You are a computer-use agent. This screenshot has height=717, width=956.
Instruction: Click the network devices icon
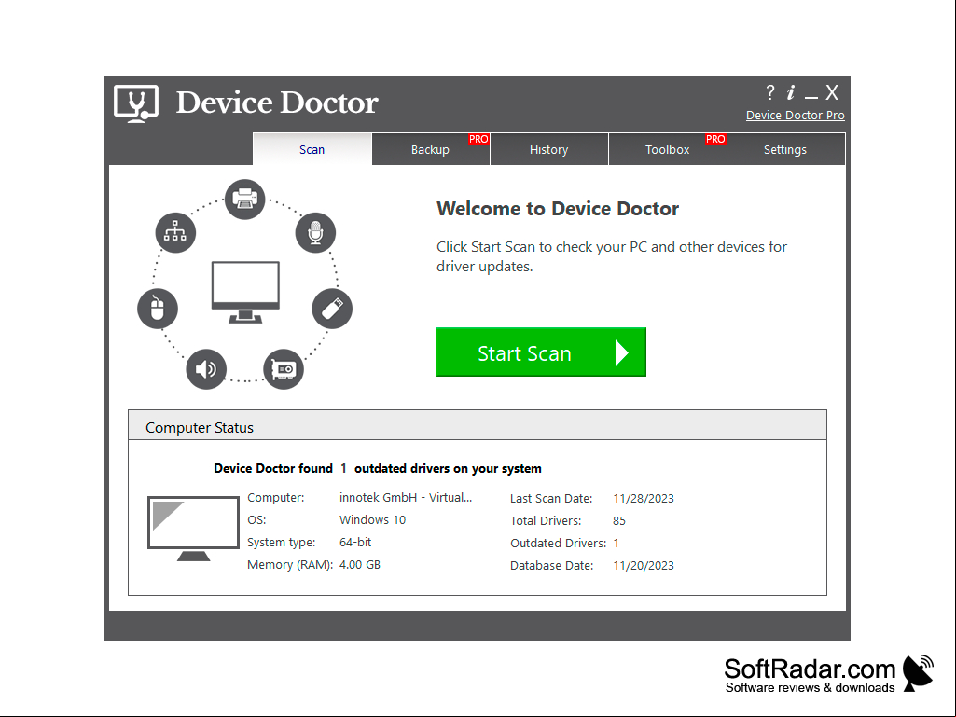coord(175,232)
